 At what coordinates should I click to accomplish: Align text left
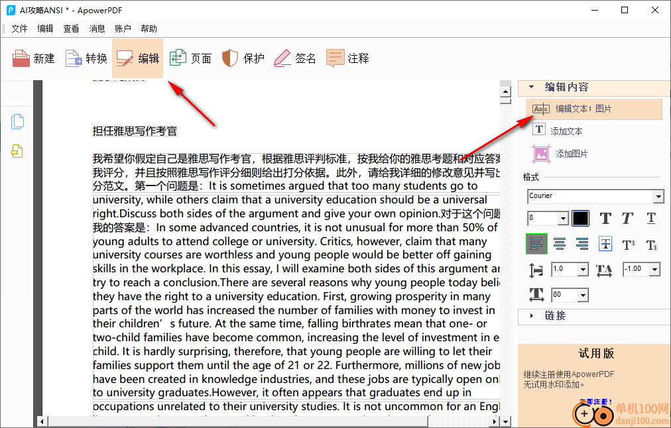(536, 244)
